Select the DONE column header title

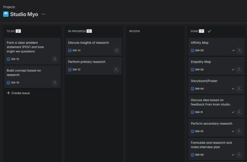[194, 31]
